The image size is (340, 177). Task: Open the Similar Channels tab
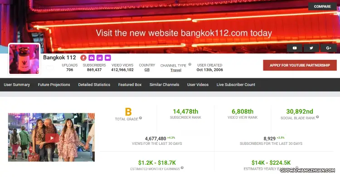[165, 85]
